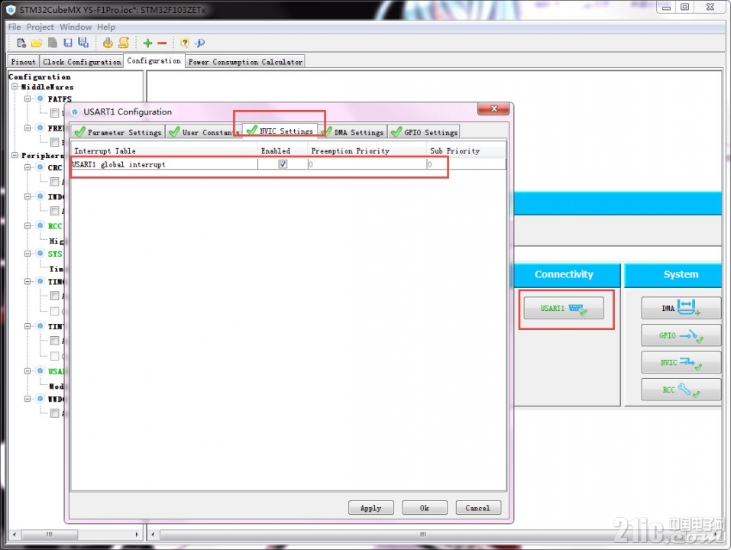Image resolution: width=731 pixels, height=550 pixels.
Task: Collapse the USART tree node
Action: [x=27, y=371]
